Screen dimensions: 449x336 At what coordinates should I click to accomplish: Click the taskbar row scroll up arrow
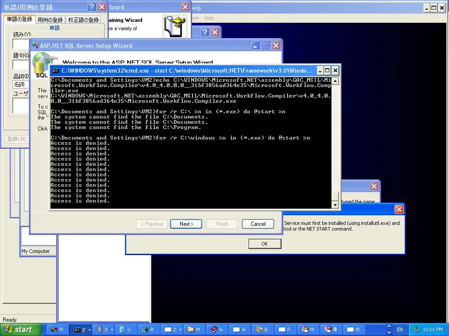tap(389, 326)
